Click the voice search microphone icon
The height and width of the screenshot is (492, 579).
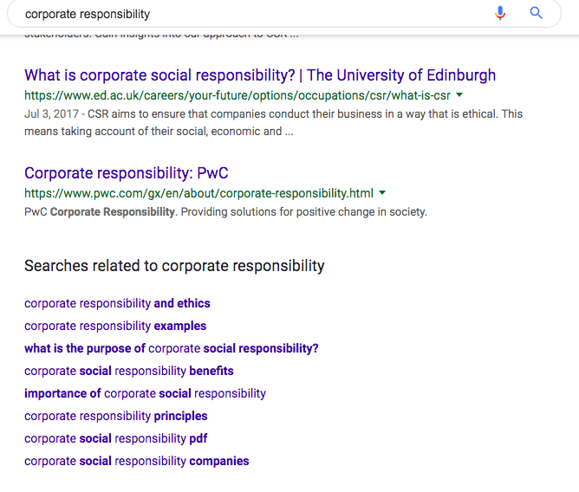500,13
